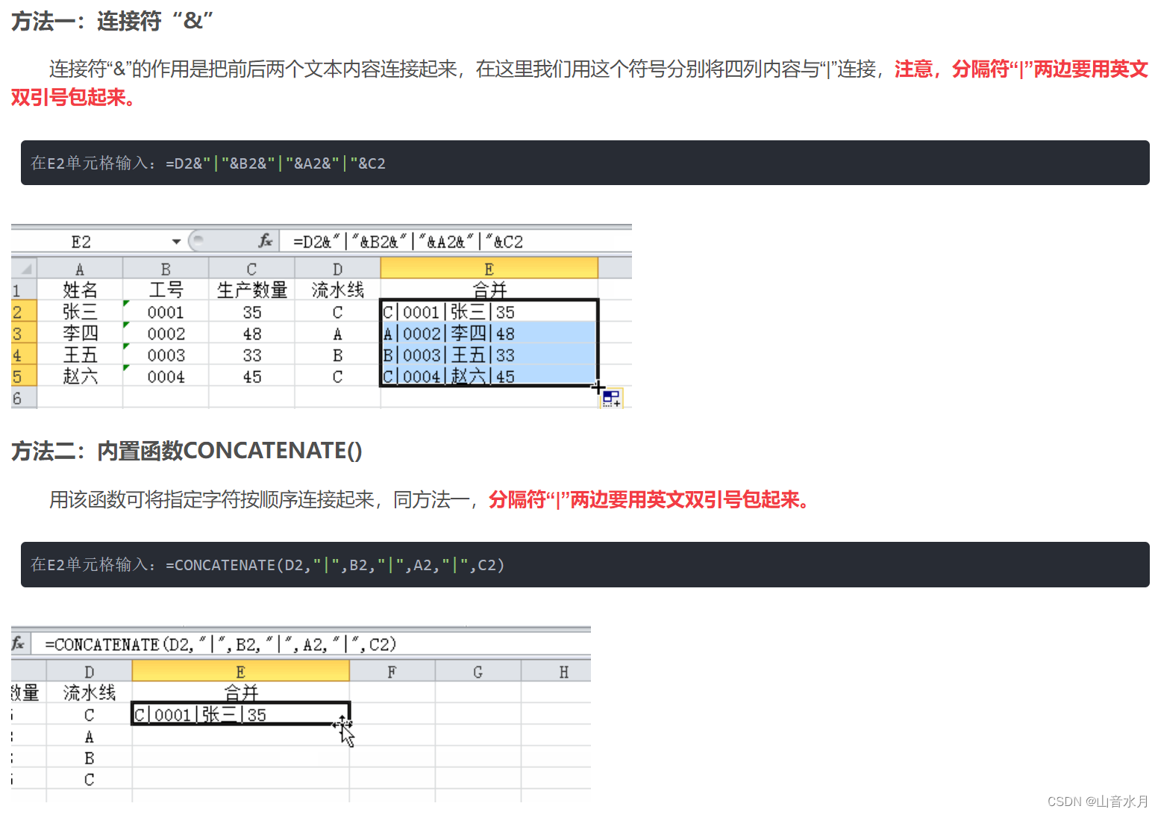Click the select-all corner of the first spreadsheet
Viewport: 1158px width, 815px height.
[25, 268]
